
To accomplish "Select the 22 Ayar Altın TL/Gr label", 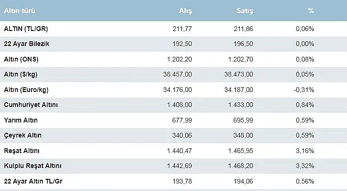I will (x=33, y=181).
